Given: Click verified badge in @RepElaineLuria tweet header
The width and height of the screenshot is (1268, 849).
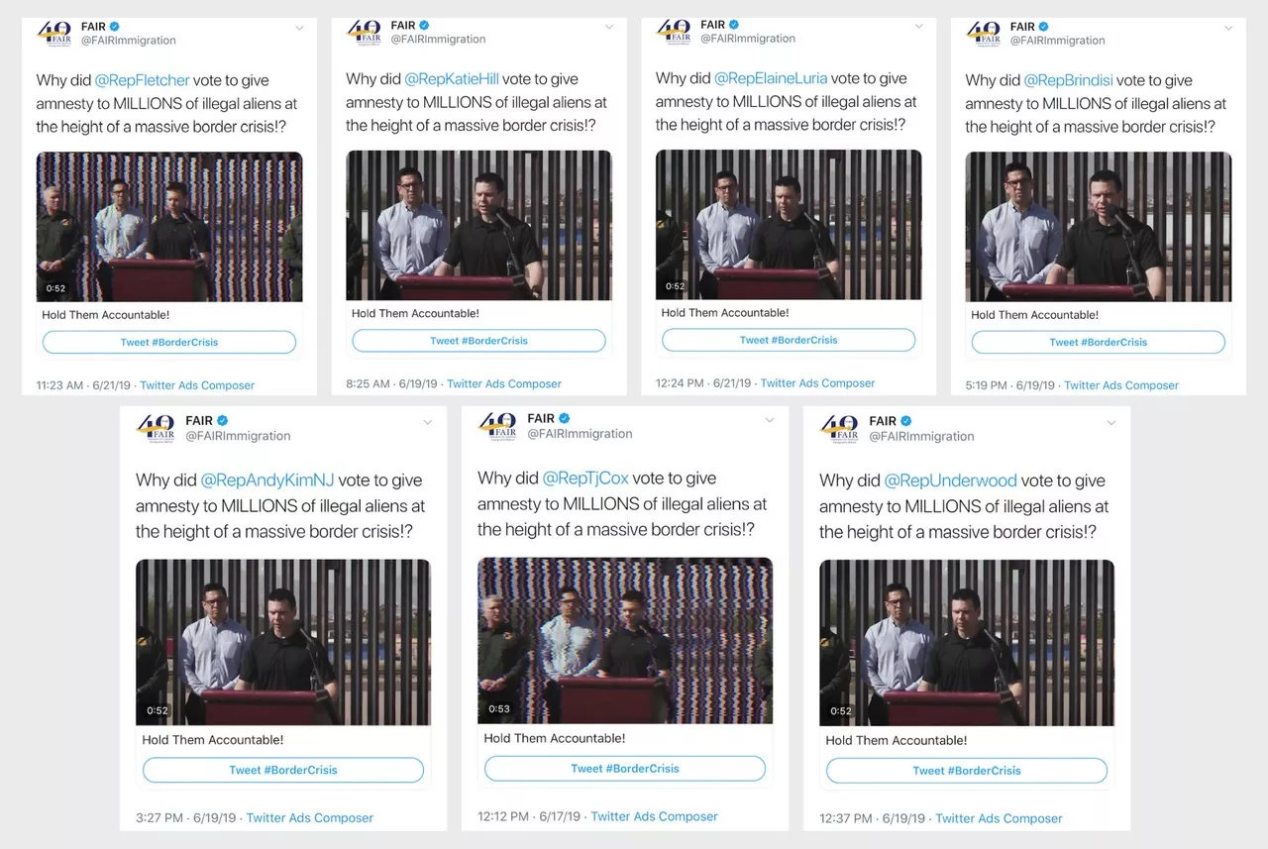Looking at the screenshot, I should (x=735, y=25).
